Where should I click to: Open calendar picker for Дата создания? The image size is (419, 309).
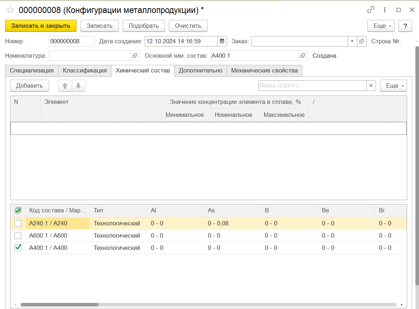pyautogui.click(x=222, y=41)
